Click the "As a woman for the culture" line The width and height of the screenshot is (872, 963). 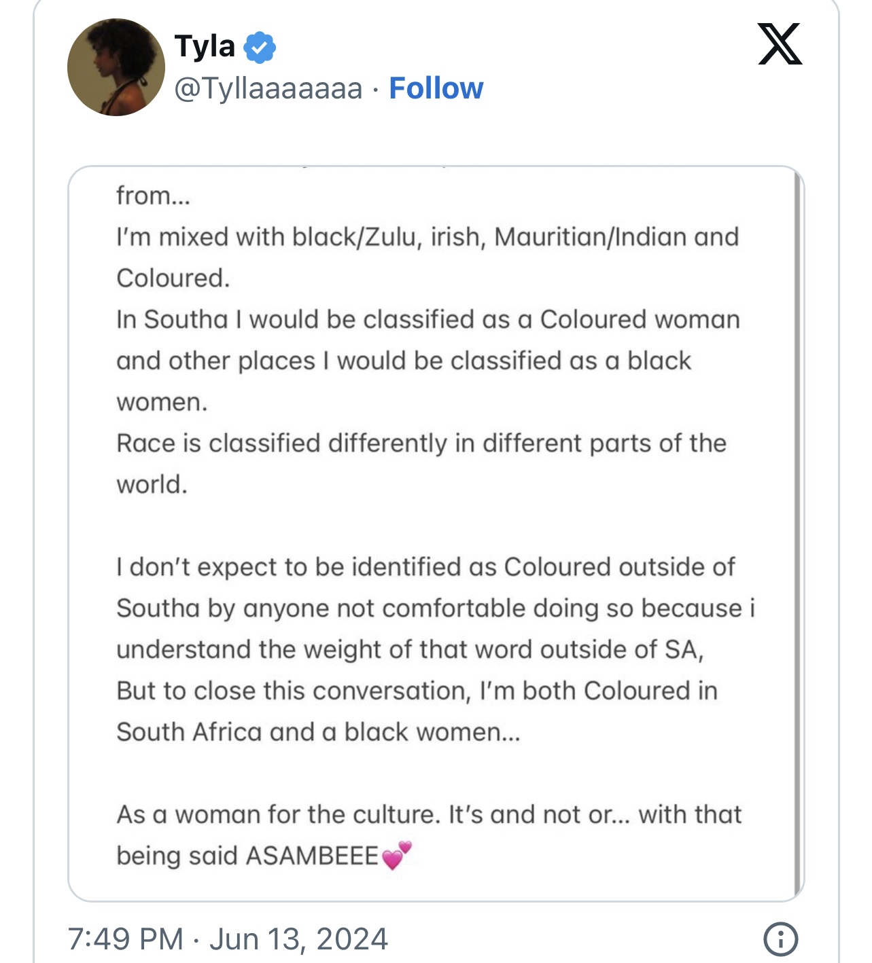coord(429,814)
